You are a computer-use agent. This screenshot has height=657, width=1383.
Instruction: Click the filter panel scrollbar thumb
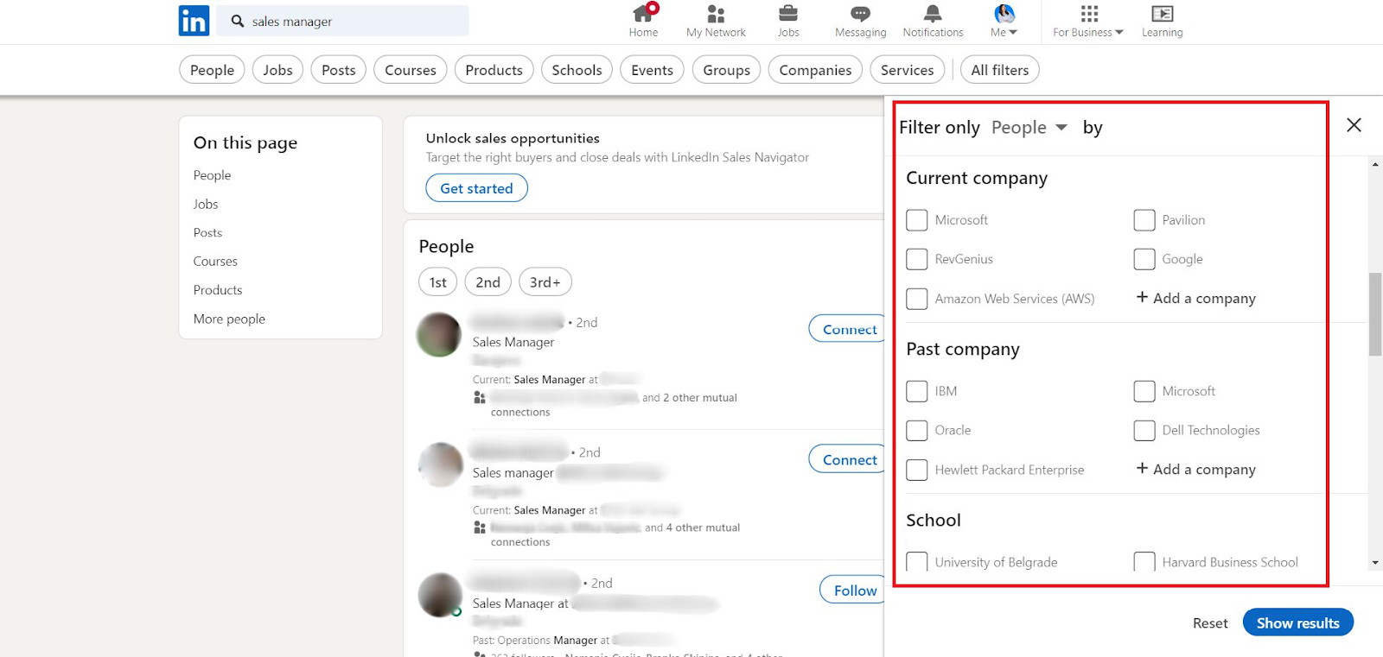[1375, 313]
